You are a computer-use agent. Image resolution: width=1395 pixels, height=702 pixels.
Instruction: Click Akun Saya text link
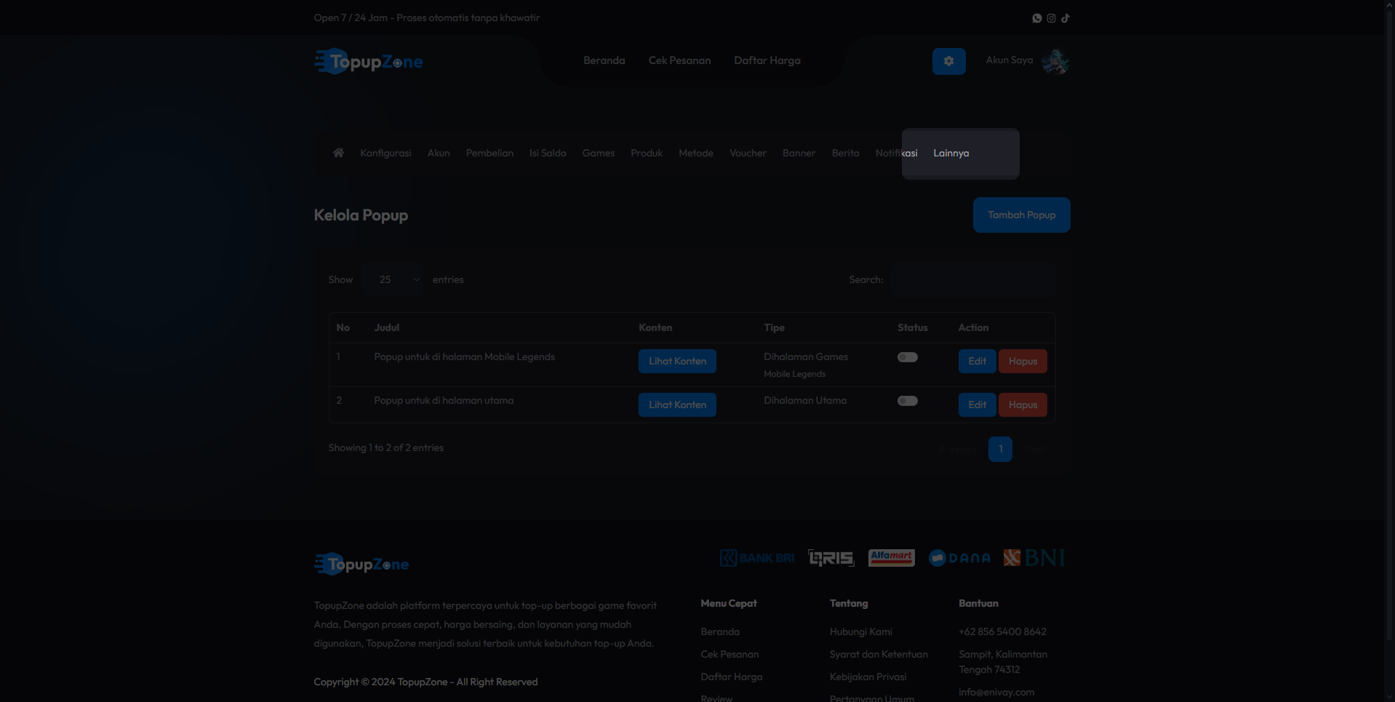[x=1009, y=60]
